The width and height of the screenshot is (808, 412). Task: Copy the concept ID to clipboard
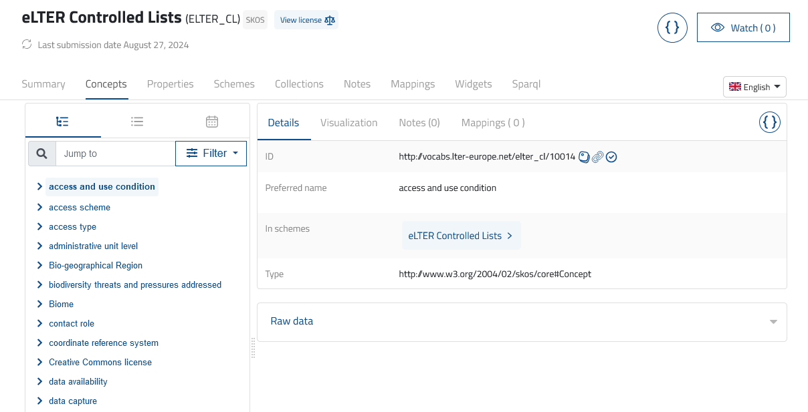pyautogui.click(x=584, y=157)
